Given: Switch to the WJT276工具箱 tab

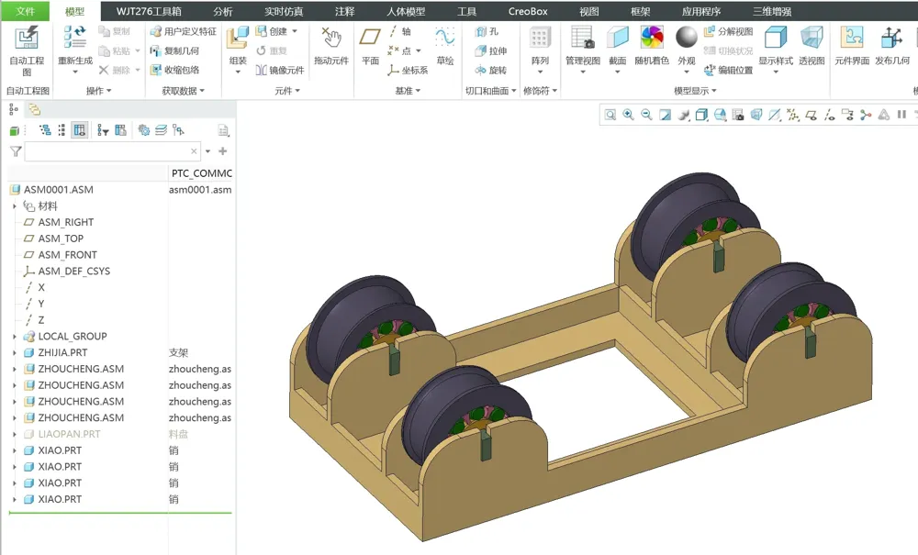Looking at the screenshot, I should pos(149,11).
